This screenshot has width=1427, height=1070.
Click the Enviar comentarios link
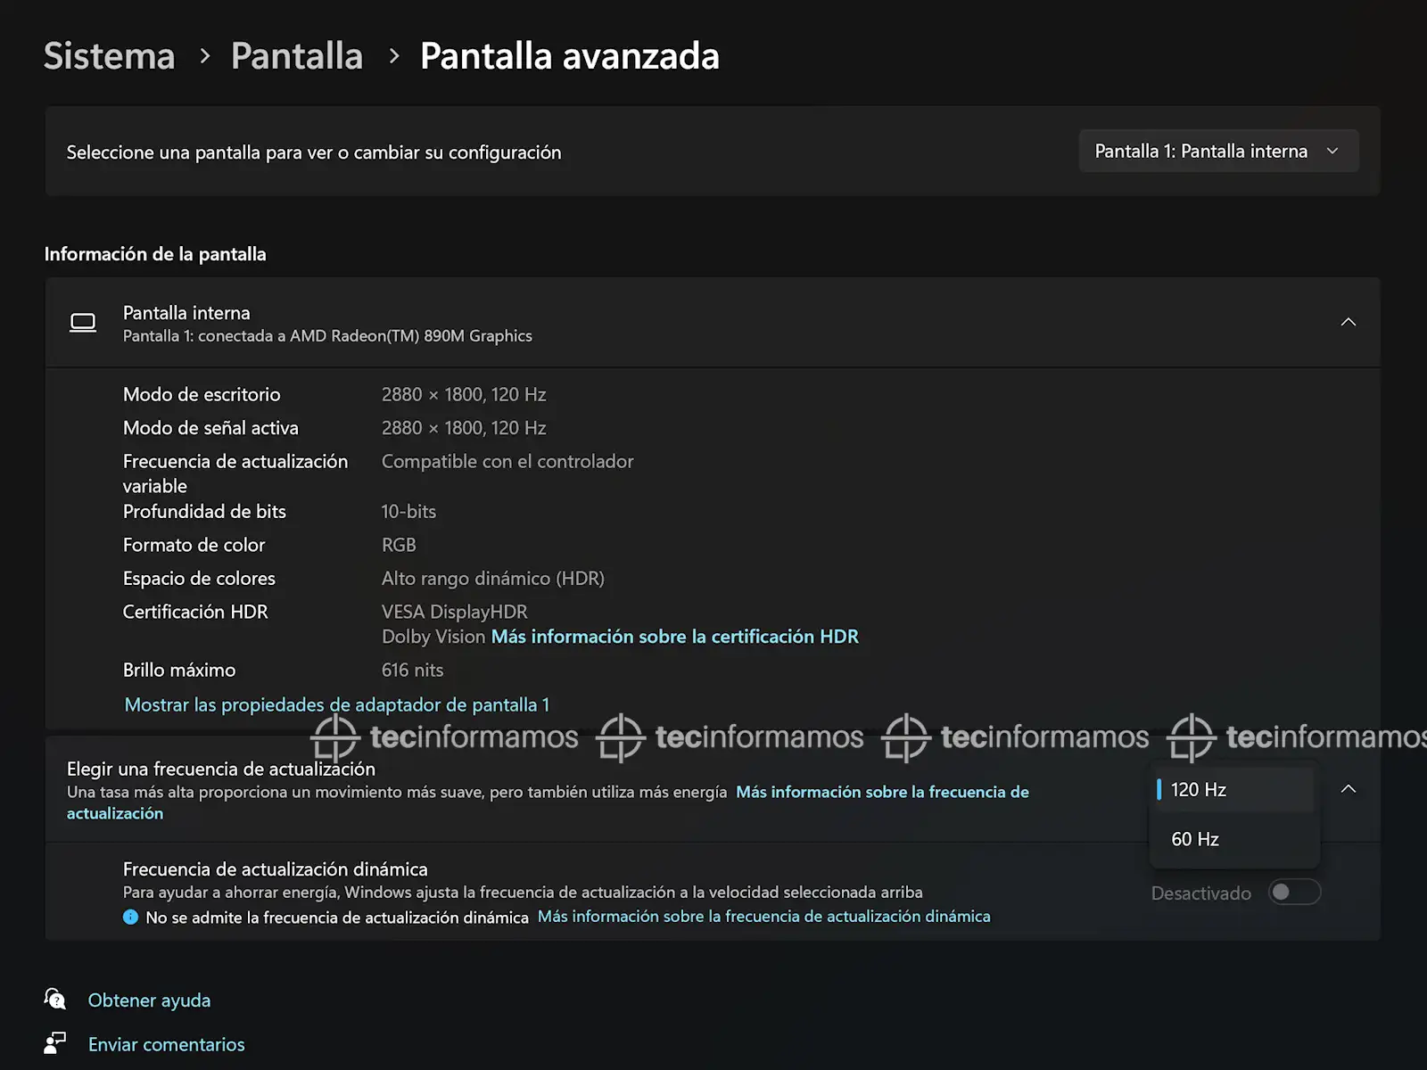[166, 1044]
